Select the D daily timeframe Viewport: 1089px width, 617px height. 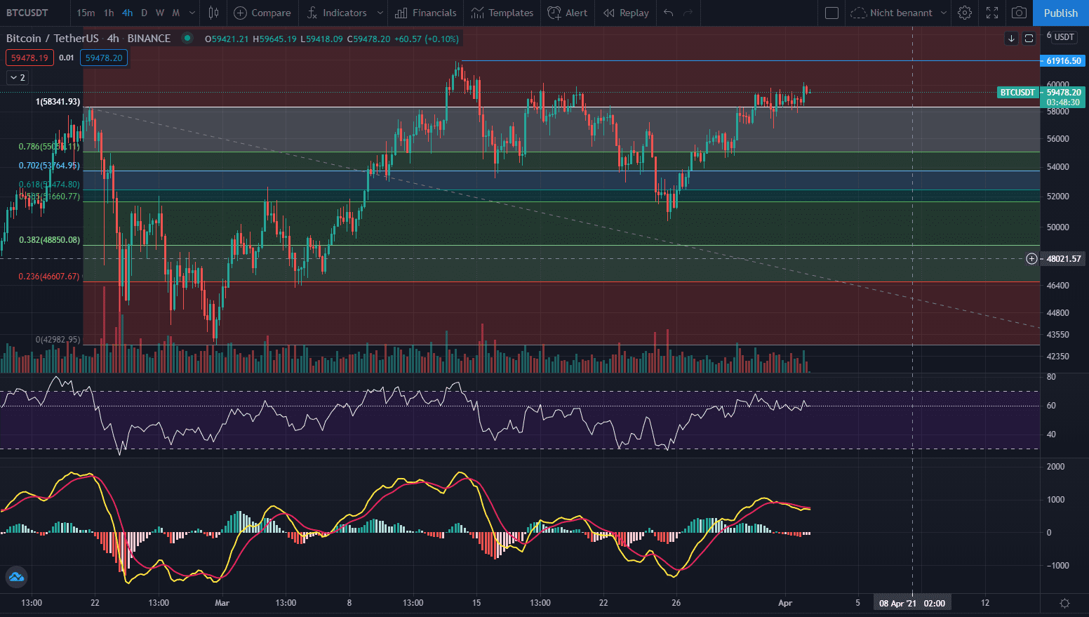pyautogui.click(x=144, y=13)
